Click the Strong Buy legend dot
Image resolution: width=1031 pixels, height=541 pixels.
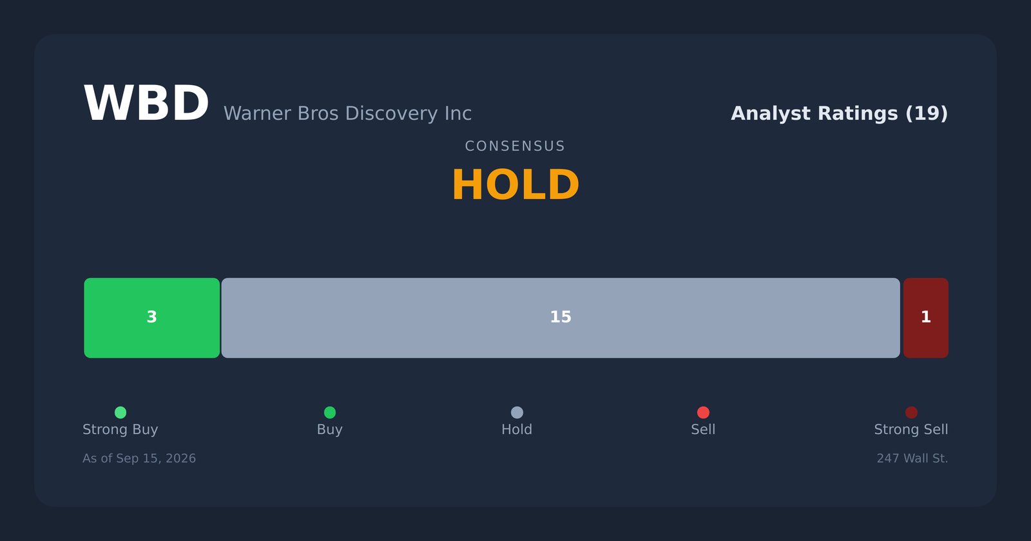pyautogui.click(x=120, y=412)
